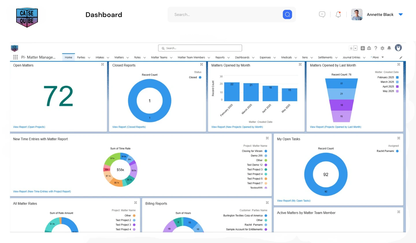Open the setup gear icon
Screen dimensions: 416x243
tap(382, 48)
